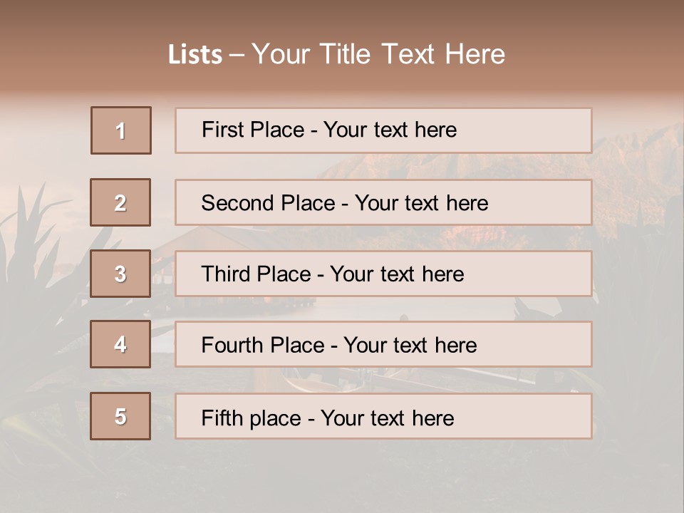Screen dimensions: 684x513
Task: Click the number 1 box
Action: pos(120,130)
